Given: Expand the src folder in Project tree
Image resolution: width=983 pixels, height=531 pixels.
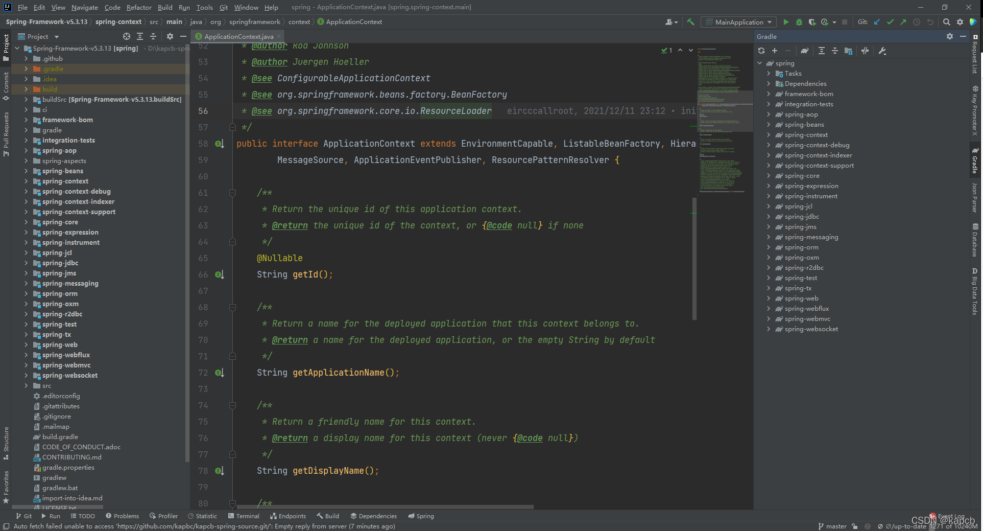Looking at the screenshot, I should (x=26, y=385).
